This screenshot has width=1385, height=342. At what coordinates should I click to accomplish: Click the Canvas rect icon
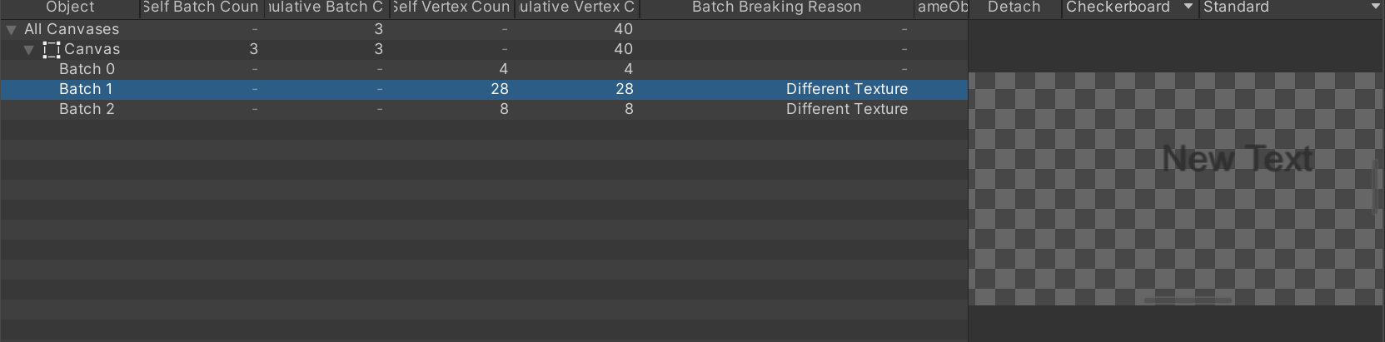[52, 50]
